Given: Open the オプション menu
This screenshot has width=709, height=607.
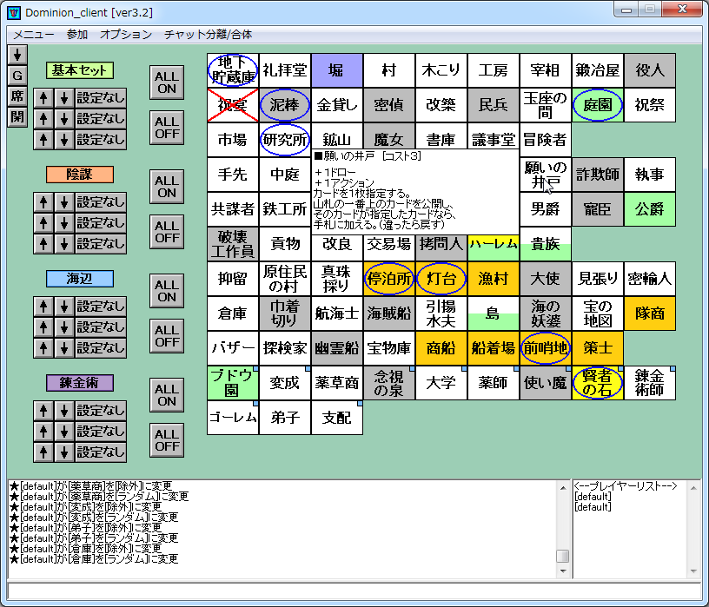Looking at the screenshot, I should point(126,35).
